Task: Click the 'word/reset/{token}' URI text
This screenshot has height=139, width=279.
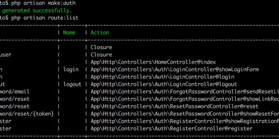Action: [27, 114]
